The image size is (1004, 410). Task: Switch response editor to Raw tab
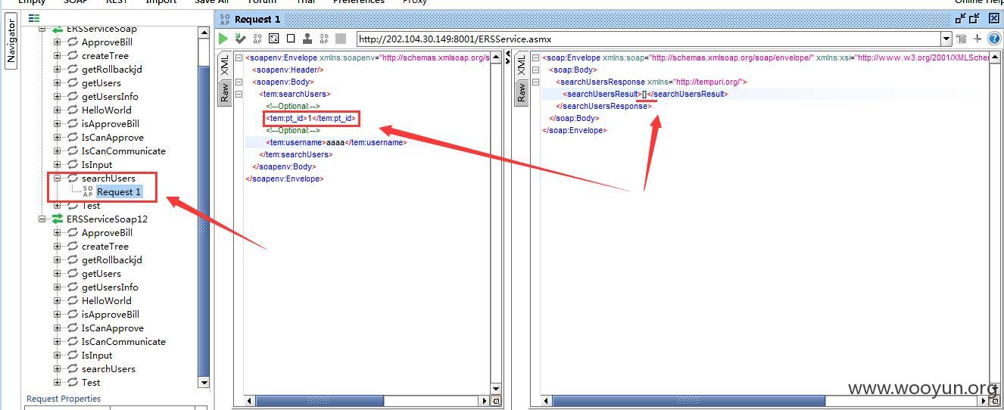coord(522,93)
